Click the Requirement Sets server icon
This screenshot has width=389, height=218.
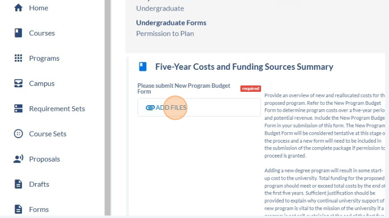[x=18, y=108]
